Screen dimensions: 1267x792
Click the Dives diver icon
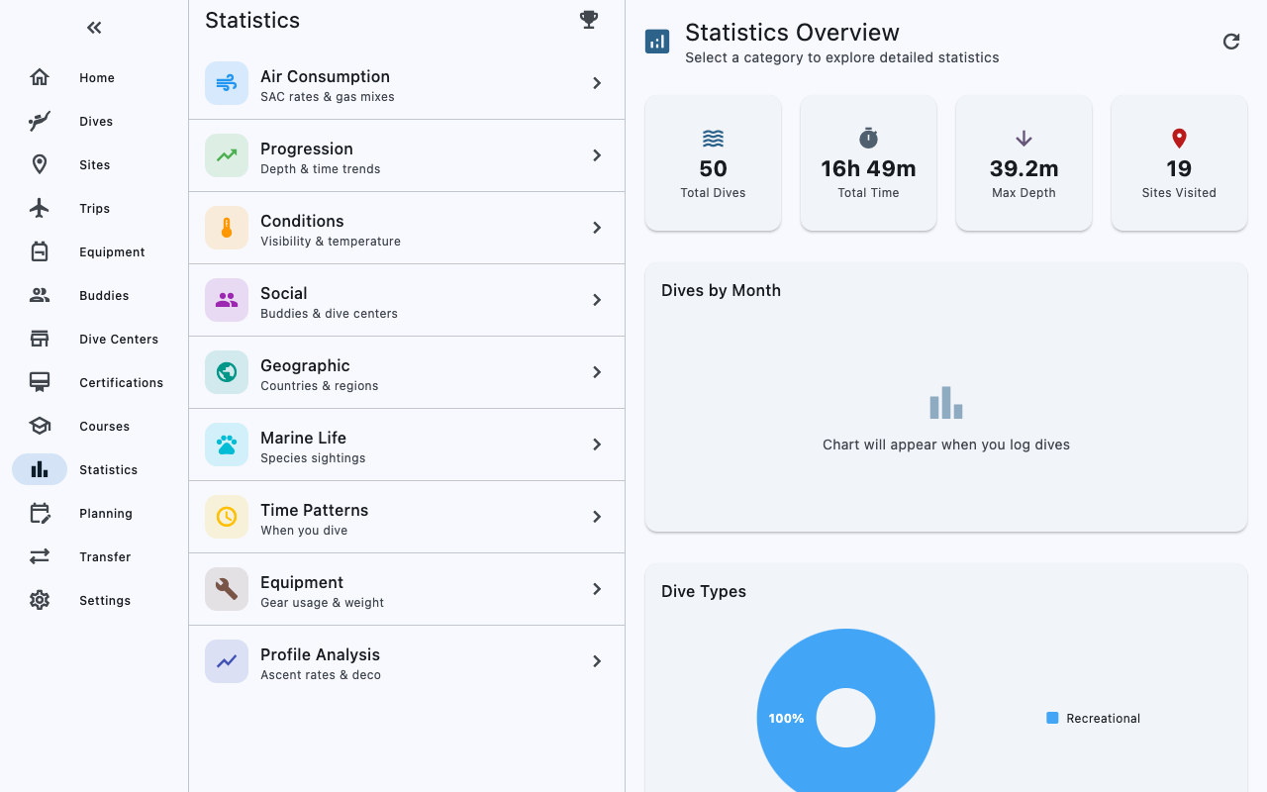(x=40, y=121)
